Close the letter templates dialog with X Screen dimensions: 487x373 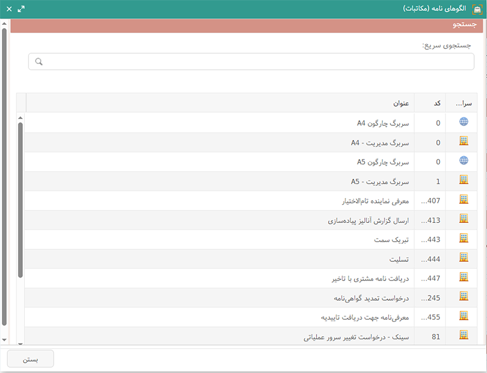click(9, 9)
